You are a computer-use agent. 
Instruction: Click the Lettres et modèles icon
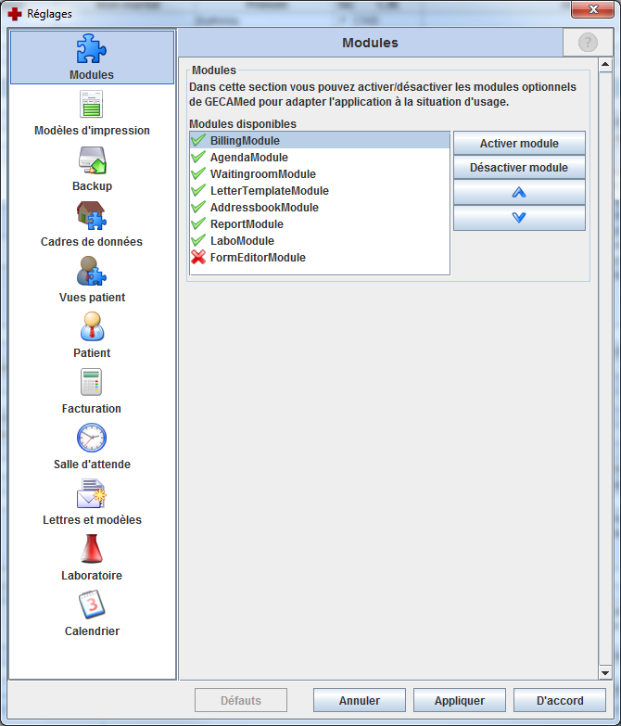pyautogui.click(x=92, y=493)
